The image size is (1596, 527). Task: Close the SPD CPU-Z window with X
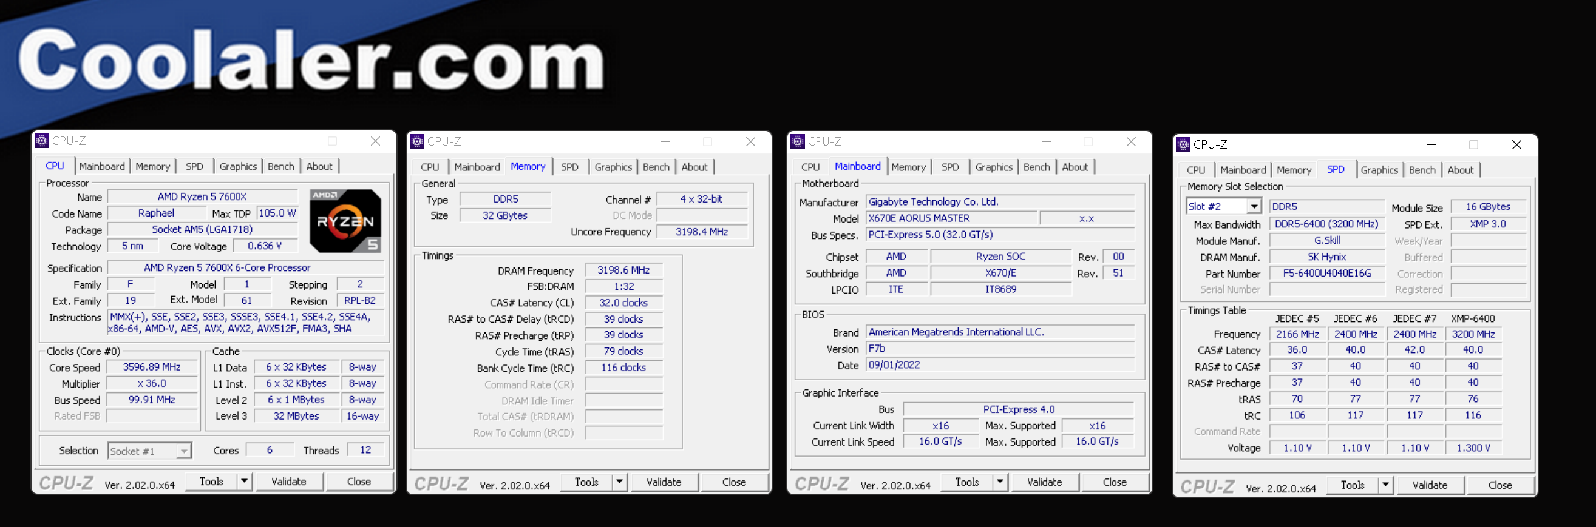click(x=1516, y=144)
